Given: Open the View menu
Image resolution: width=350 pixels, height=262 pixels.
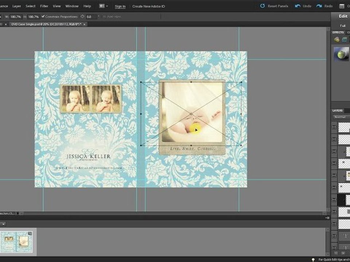Looking at the screenshot, I should click(x=57, y=6).
